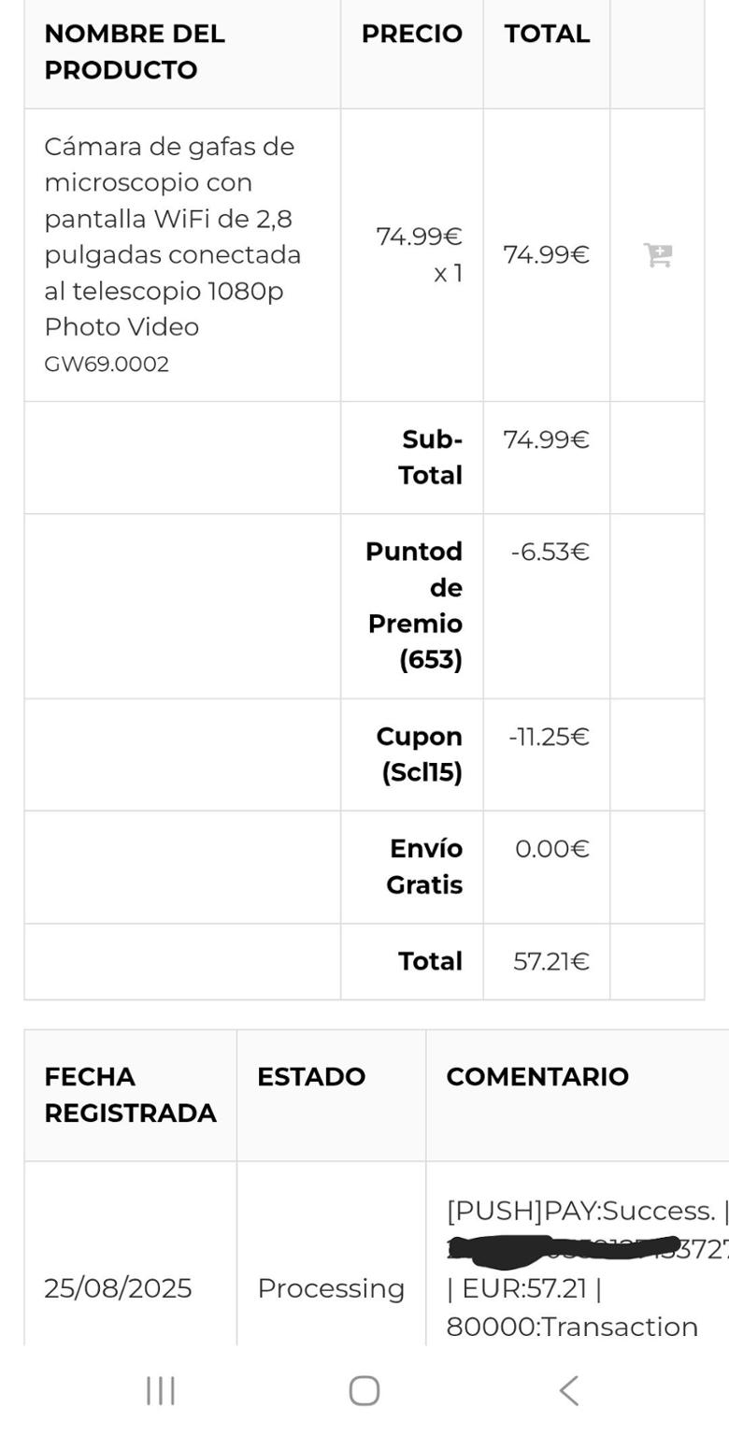The image size is (729, 1436).
Task: Tap the FECHA REGISTRADA column header
Action: pyautogui.click(x=130, y=1095)
